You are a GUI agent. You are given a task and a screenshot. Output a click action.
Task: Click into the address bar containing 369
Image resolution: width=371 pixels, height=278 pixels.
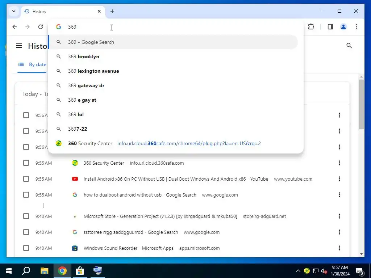[176, 27]
